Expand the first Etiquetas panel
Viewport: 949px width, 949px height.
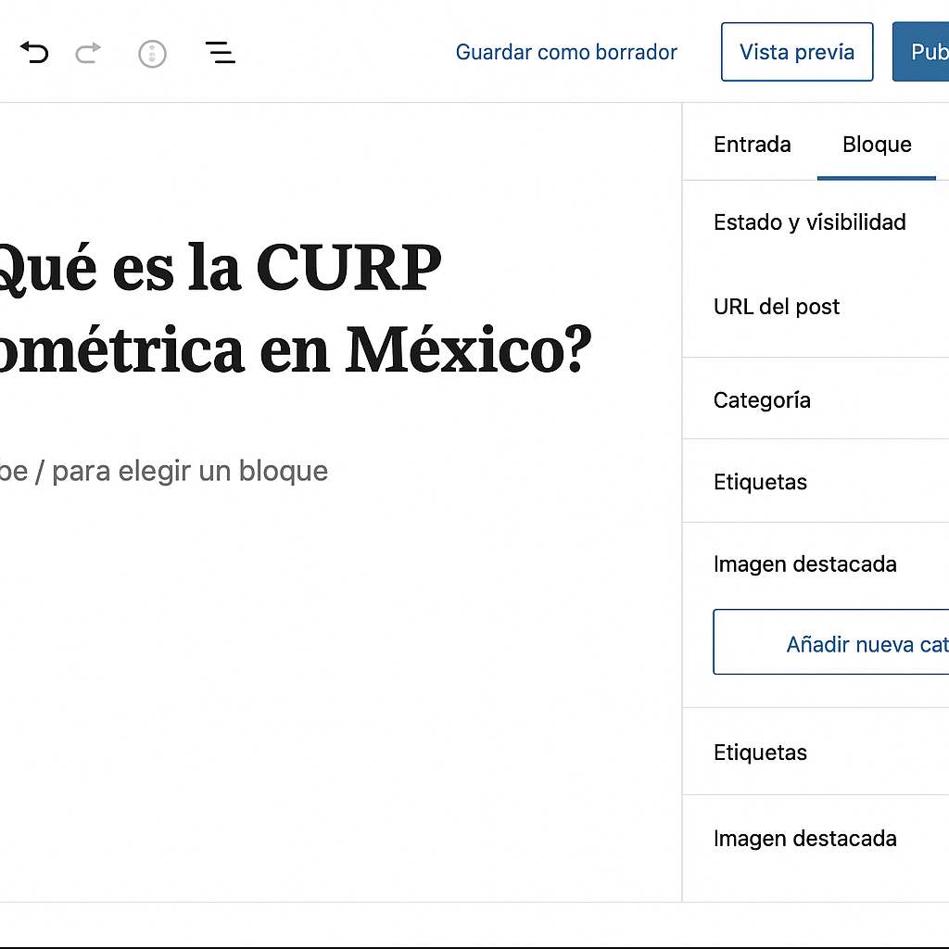[x=760, y=482]
